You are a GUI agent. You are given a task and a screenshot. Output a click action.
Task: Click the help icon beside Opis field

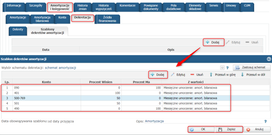pyautogui.click(x=265, y=121)
